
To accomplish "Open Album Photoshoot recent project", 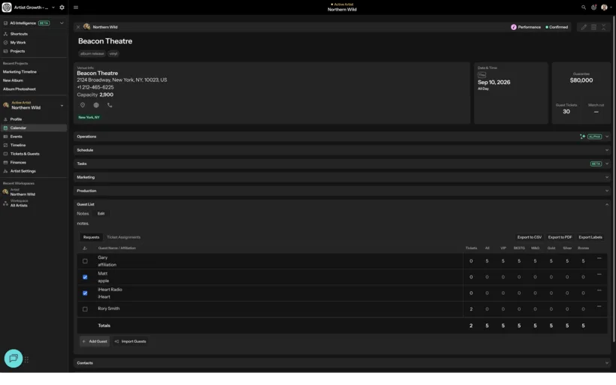I will pos(20,89).
